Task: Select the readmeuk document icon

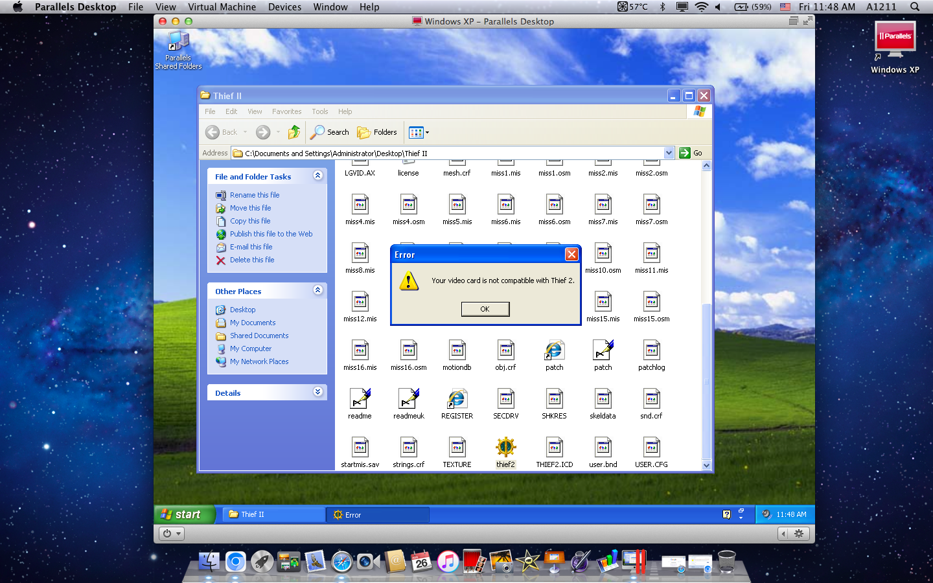Action: coord(409,398)
